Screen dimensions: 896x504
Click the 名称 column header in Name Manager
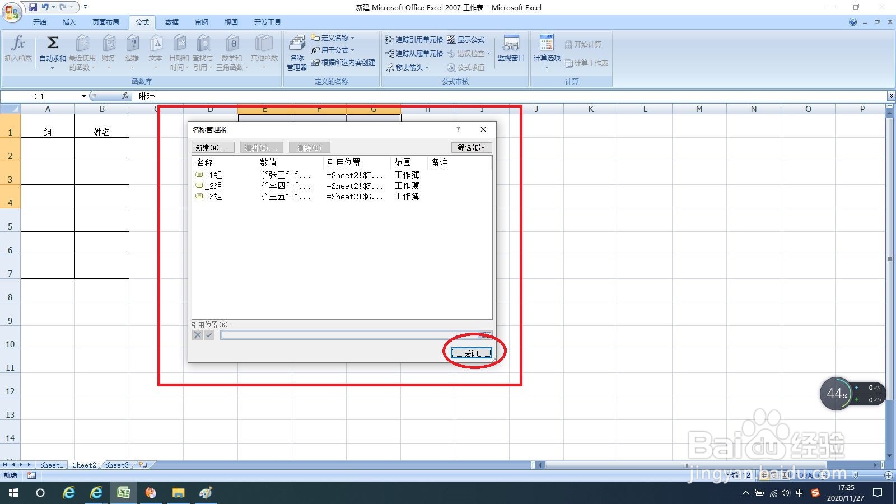[224, 162]
